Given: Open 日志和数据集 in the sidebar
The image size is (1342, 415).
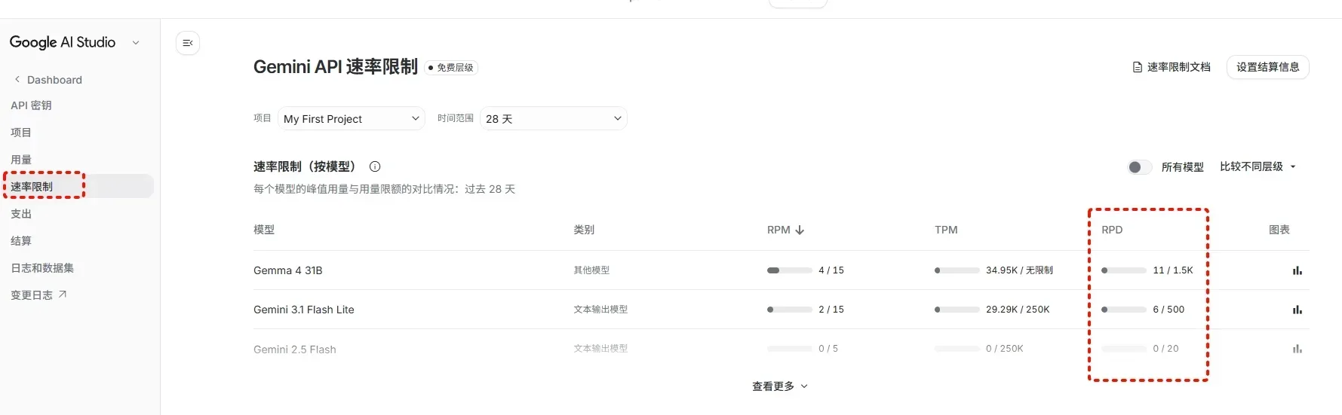Looking at the screenshot, I should pos(42,268).
